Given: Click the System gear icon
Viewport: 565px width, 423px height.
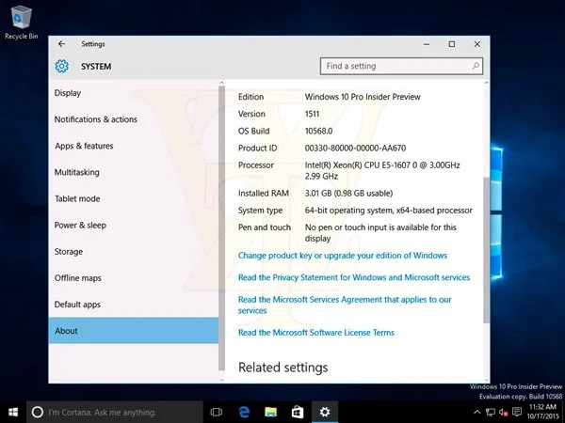Looking at the screenshot, I should coord(61,66).
